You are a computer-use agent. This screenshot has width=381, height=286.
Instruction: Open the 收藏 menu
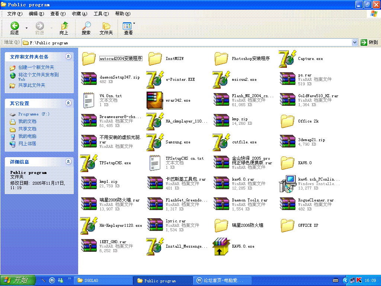pyautogui.click(x=80, y=14)
